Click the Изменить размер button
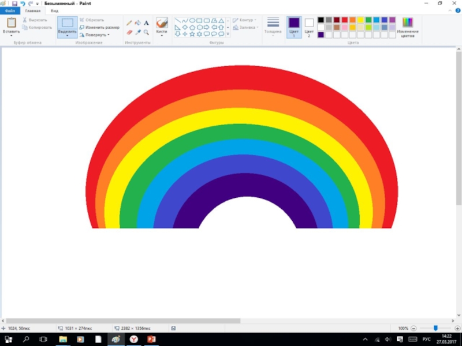The height and width of the screenshot is (346, 462). [99, 27]
